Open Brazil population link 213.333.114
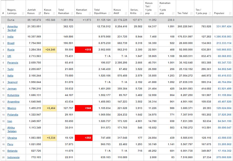 pos(224,43)
